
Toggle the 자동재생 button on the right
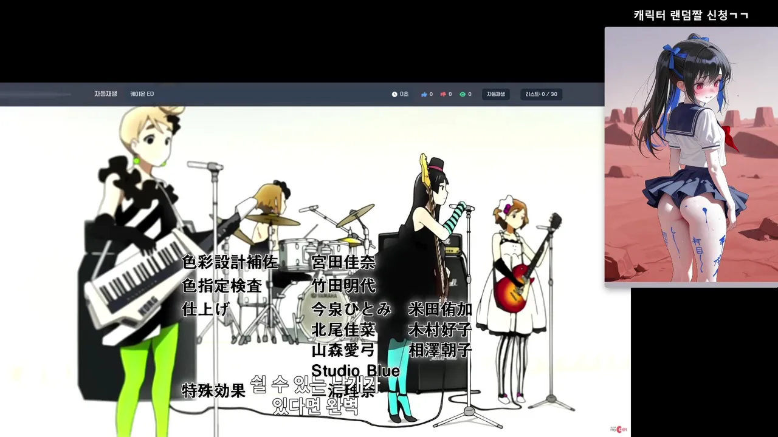(x=496, y=94)
